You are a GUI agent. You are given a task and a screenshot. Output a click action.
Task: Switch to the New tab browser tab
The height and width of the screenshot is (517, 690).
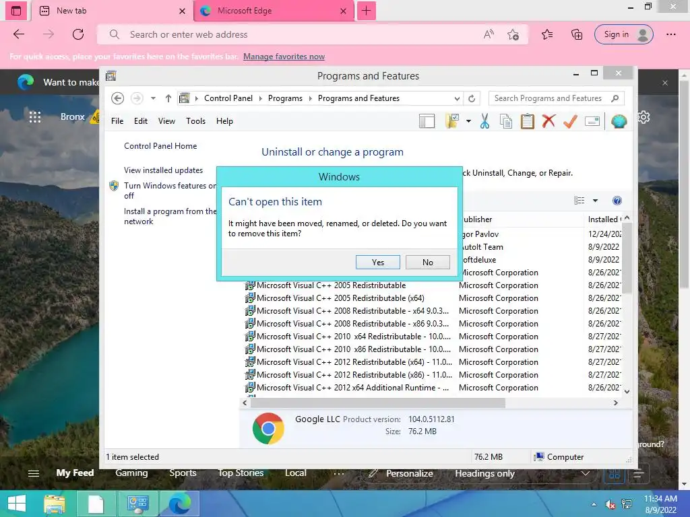pos(113,11)
